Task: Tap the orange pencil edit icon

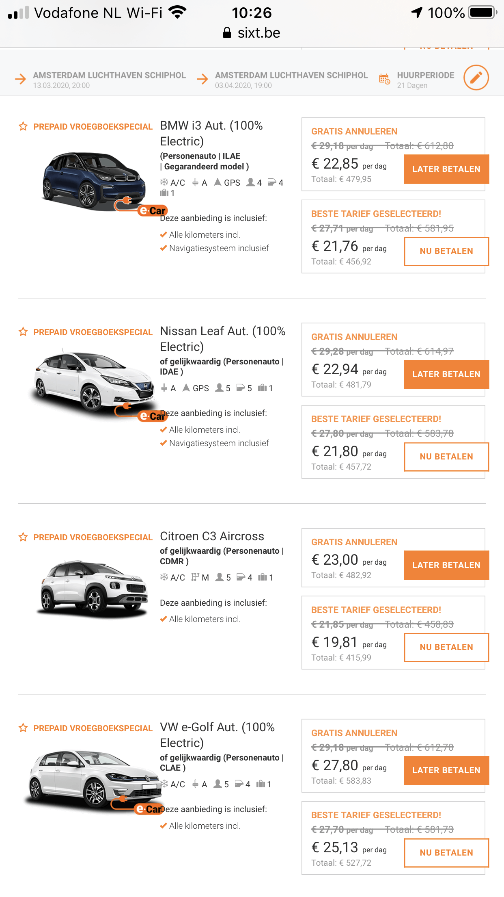Action: 476,77
